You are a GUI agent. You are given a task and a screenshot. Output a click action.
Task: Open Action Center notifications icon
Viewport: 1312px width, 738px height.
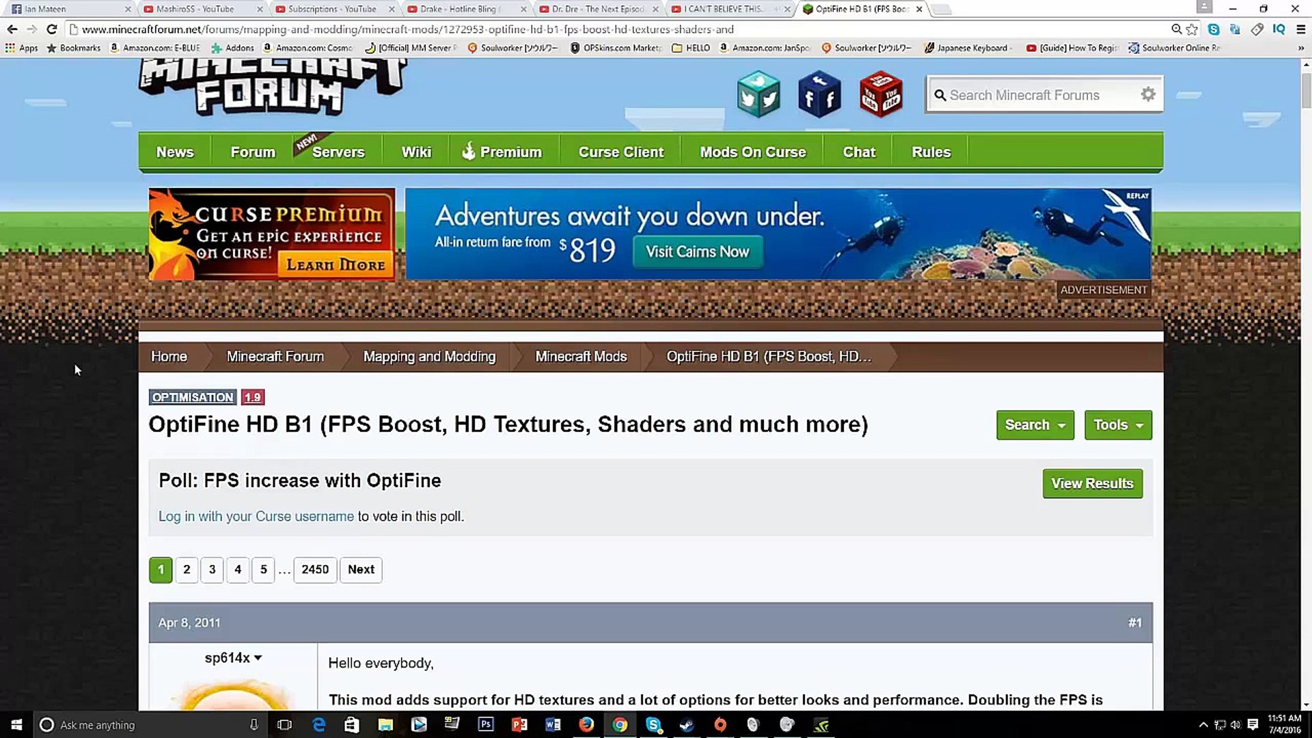tap(1253, 724)
